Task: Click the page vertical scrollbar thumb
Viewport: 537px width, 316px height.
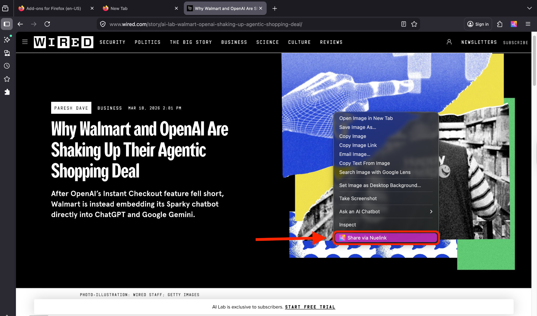Action: tap(534, 60)
